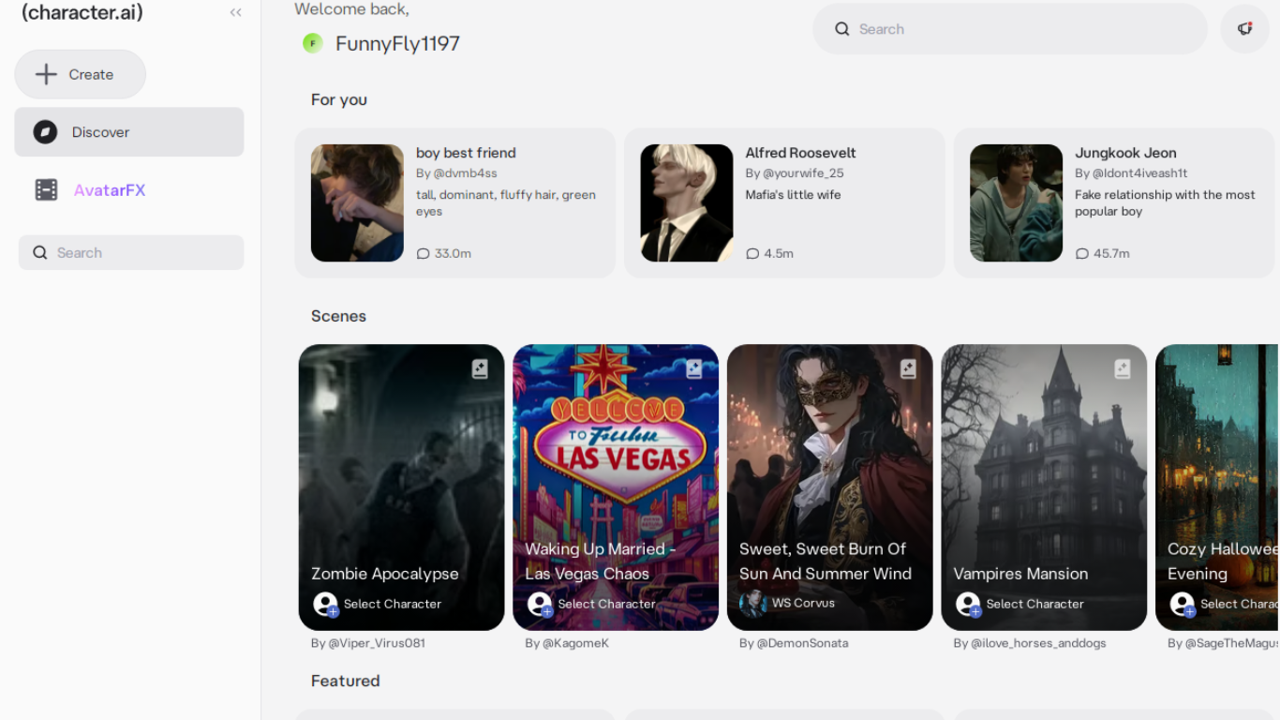Select the Jungkook Jeon character avatar
Viewport: 1280px width, 720px height.
1016,202
